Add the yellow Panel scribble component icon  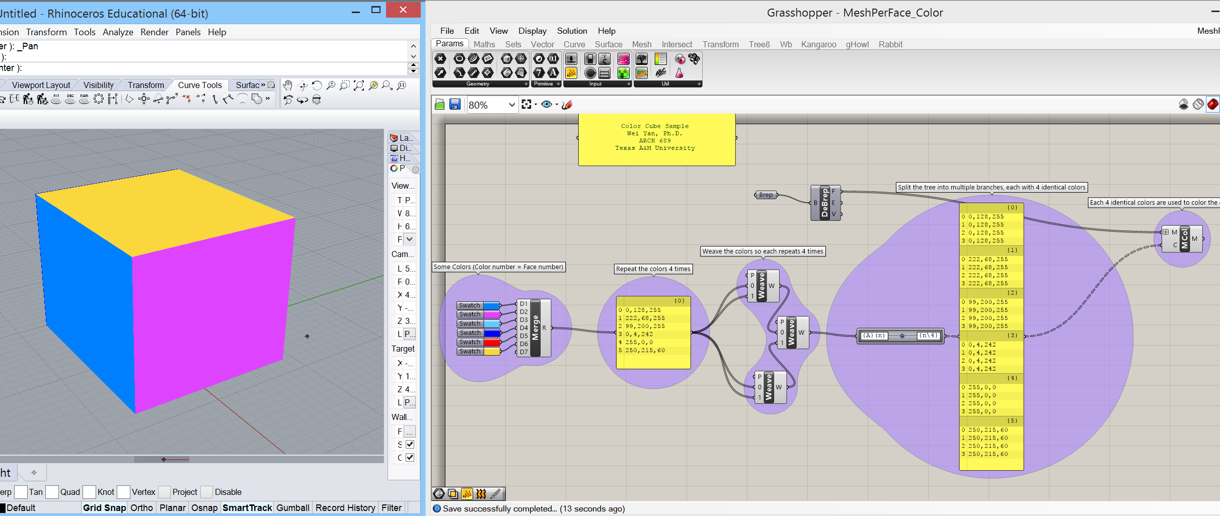pos(571,73)
